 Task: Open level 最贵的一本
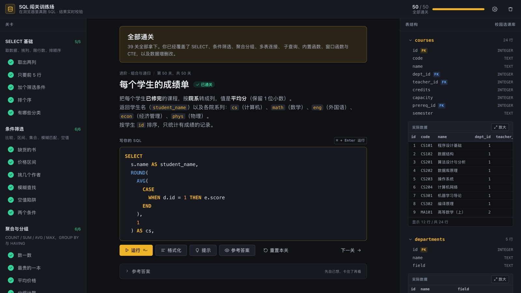tap(43, 268)
